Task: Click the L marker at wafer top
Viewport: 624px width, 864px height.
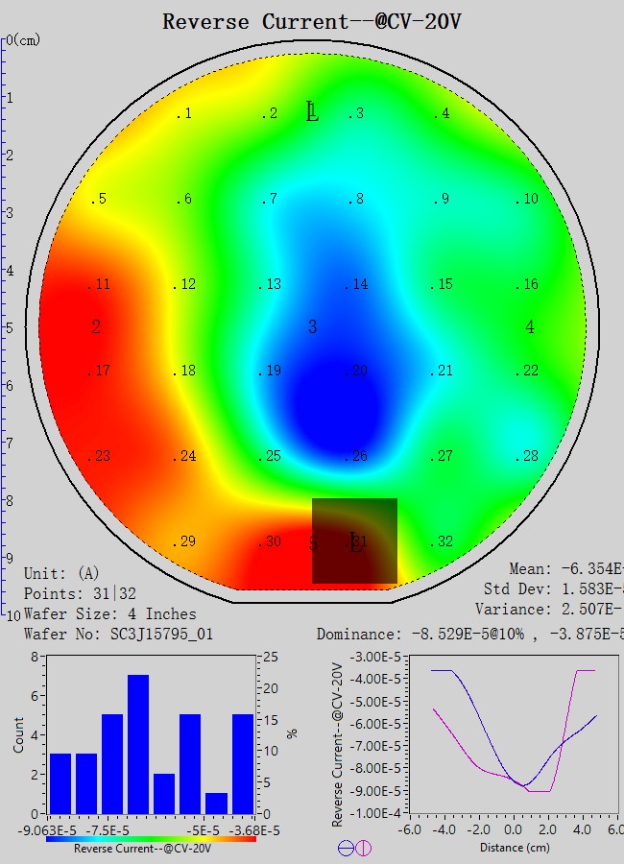Action: tap(312, 111)
